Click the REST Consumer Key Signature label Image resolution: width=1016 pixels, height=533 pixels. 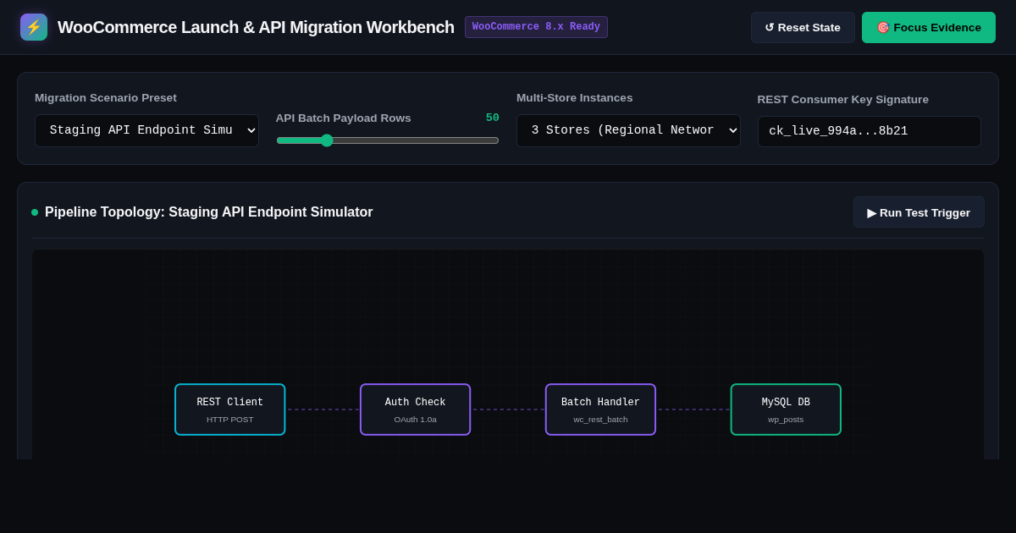pos(842,99)
